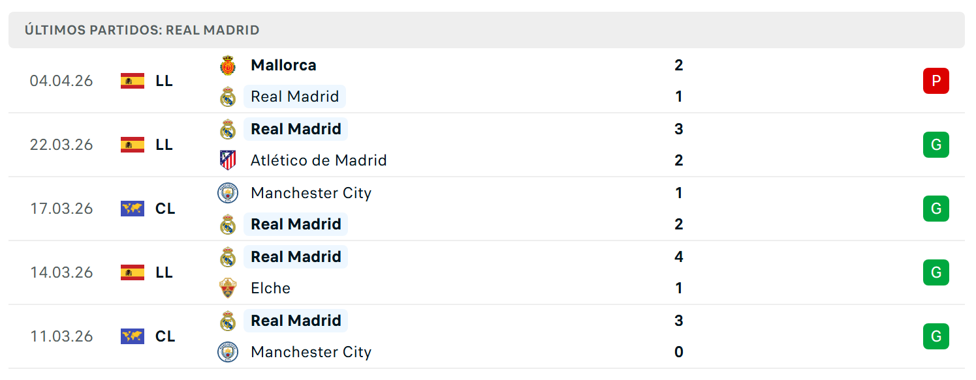The image size is (976, 380).
Task: Click the Mallorca club crest icon
Action: [x=227, y=65]
